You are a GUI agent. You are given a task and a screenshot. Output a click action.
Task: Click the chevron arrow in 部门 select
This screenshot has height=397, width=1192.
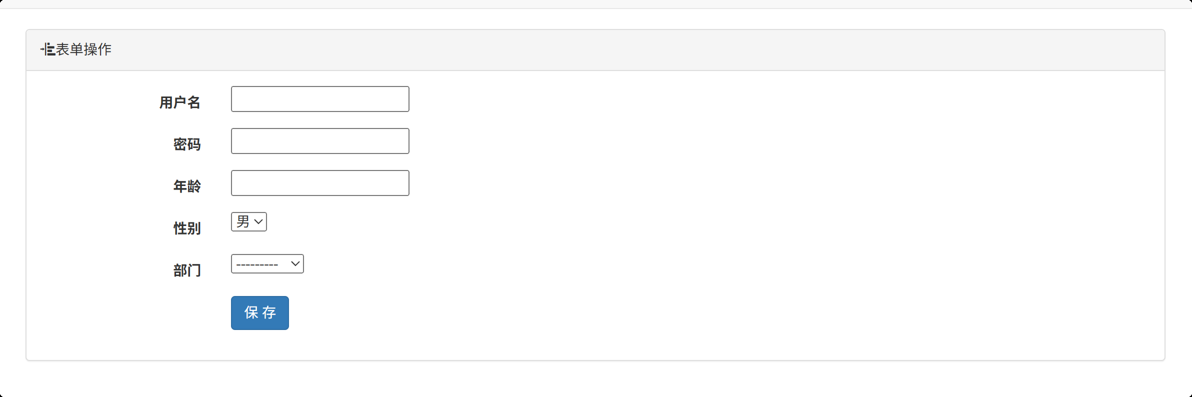click(x=295, y=263)
